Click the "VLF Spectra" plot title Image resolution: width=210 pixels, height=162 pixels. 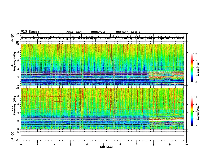(x=30, y=32)
